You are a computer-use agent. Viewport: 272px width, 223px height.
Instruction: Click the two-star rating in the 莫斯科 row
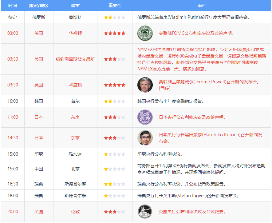[115, 17]
